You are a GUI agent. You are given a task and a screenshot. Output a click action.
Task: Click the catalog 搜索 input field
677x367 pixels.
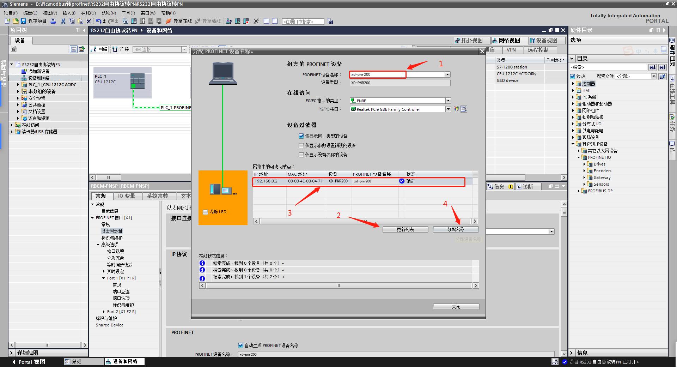[x=608, y=67]
